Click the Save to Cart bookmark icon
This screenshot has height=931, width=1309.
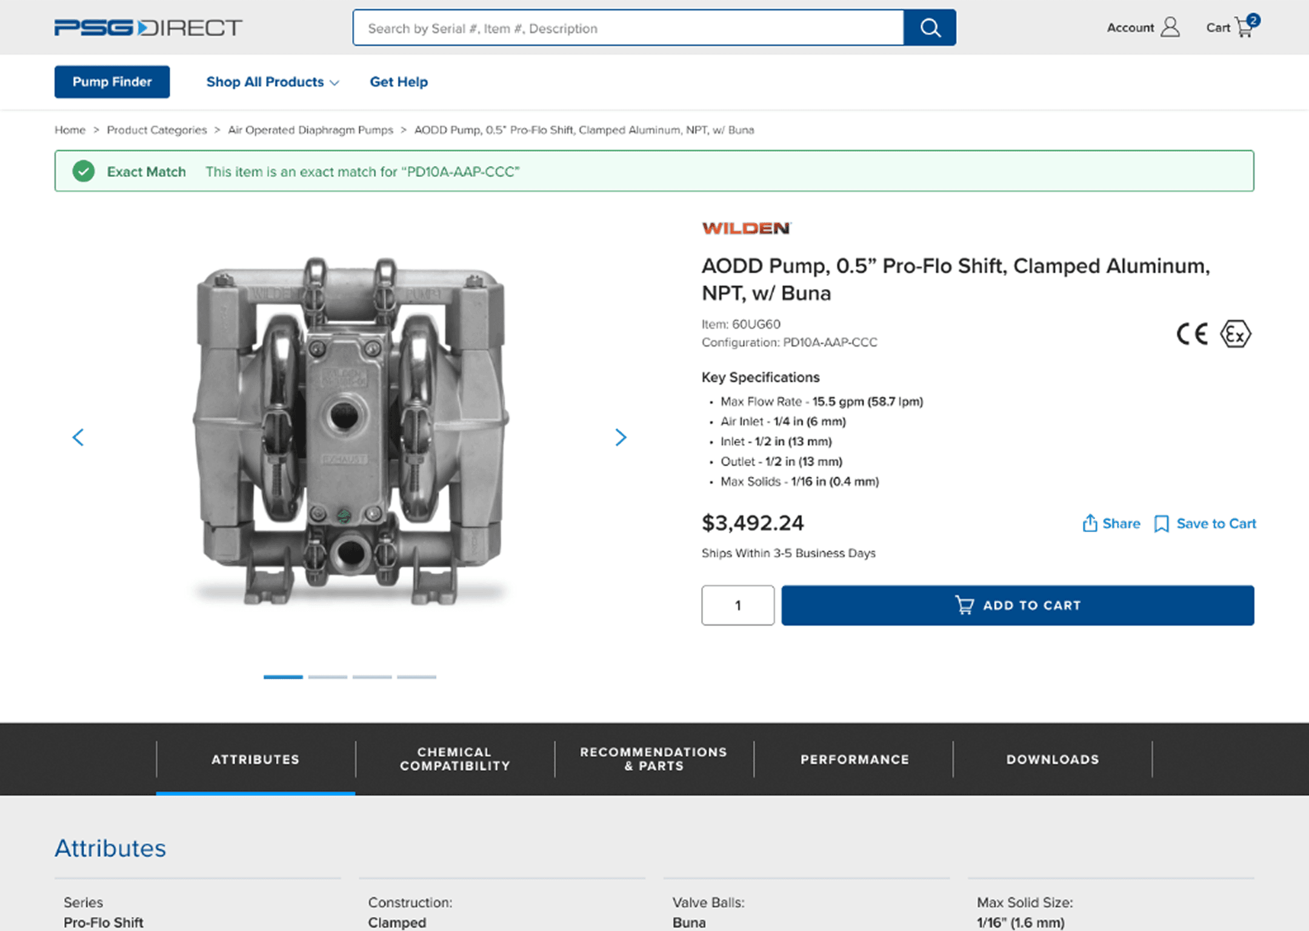pyautogui.click(x=1162, y=524)
